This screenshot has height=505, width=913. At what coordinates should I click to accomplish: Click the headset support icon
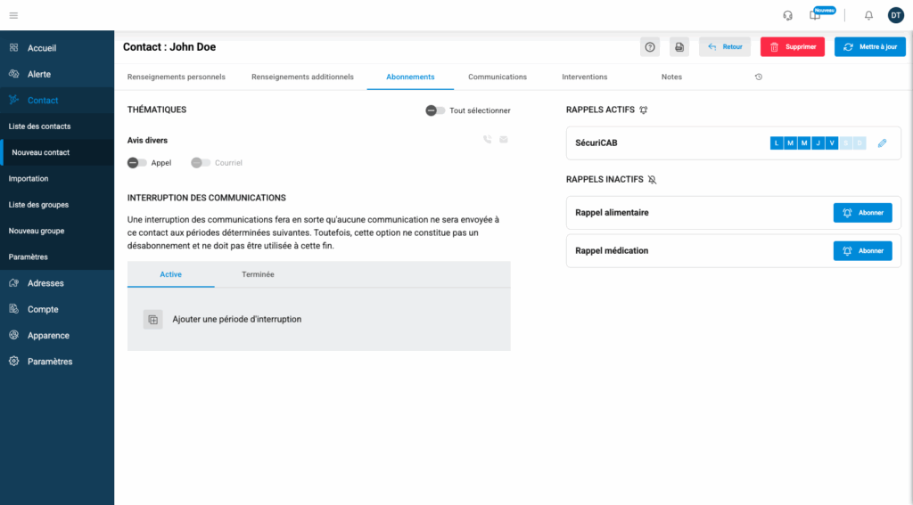pos(787,15)
